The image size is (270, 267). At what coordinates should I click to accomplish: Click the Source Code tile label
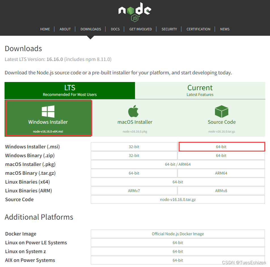tap(222, 122)
